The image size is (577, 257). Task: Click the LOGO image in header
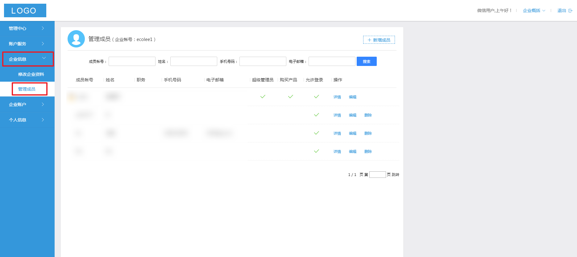(x=25, y=10)
